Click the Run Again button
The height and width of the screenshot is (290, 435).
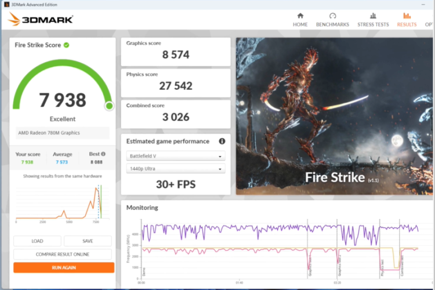pos(64,267)
